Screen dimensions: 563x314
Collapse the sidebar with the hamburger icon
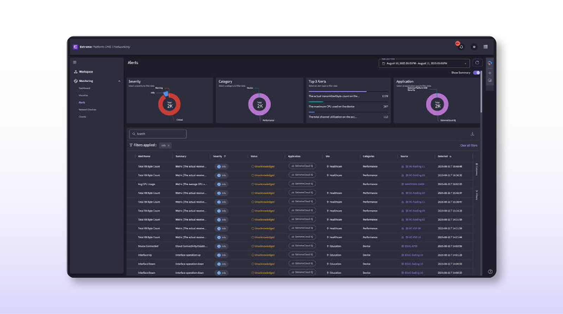click(75, 62)
